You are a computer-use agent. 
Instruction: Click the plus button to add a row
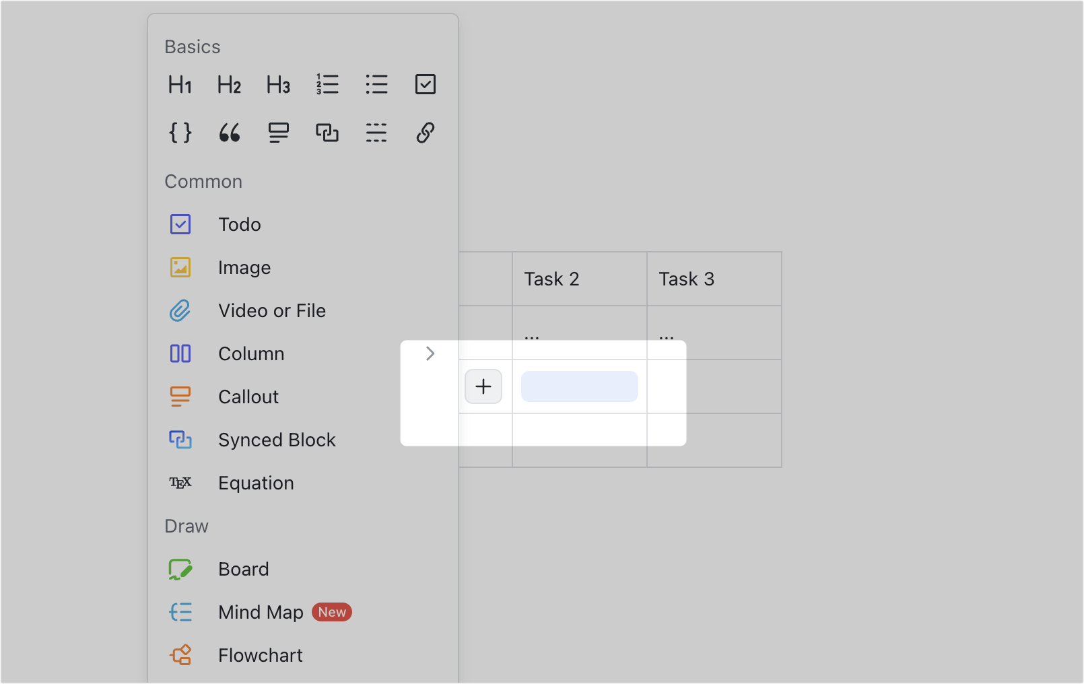coord(483,386)
